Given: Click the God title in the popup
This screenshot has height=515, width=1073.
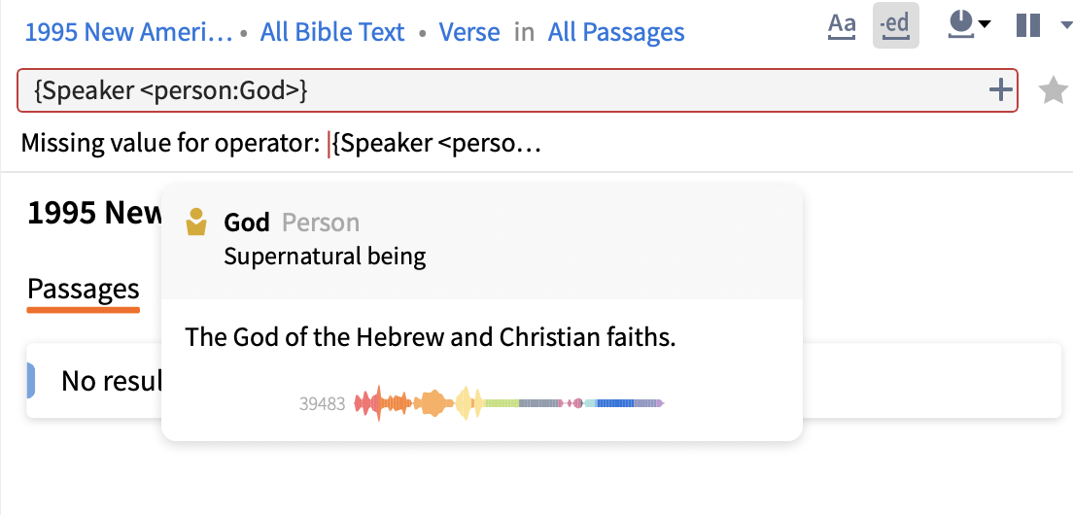Looking at the screenshot, I should 246,223.
